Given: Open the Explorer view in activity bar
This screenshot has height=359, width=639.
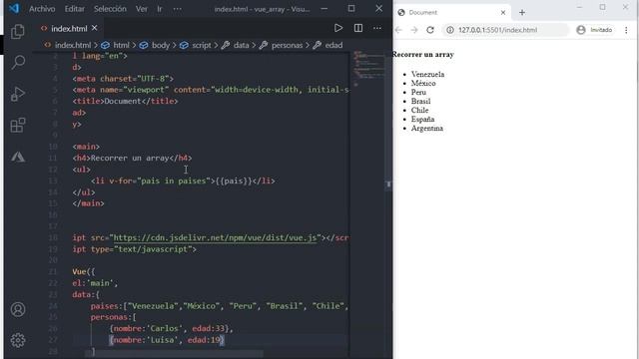Looking at the screenshot, I should (x=18, y=31).
